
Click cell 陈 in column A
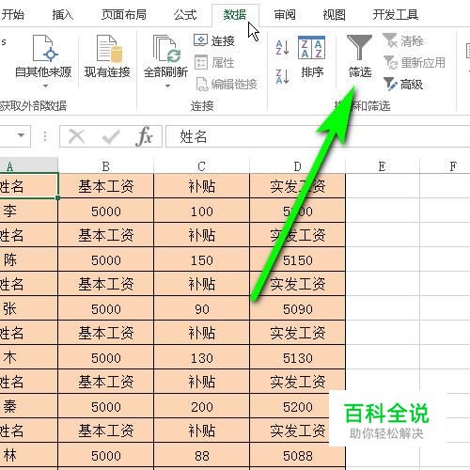point(29,259)
